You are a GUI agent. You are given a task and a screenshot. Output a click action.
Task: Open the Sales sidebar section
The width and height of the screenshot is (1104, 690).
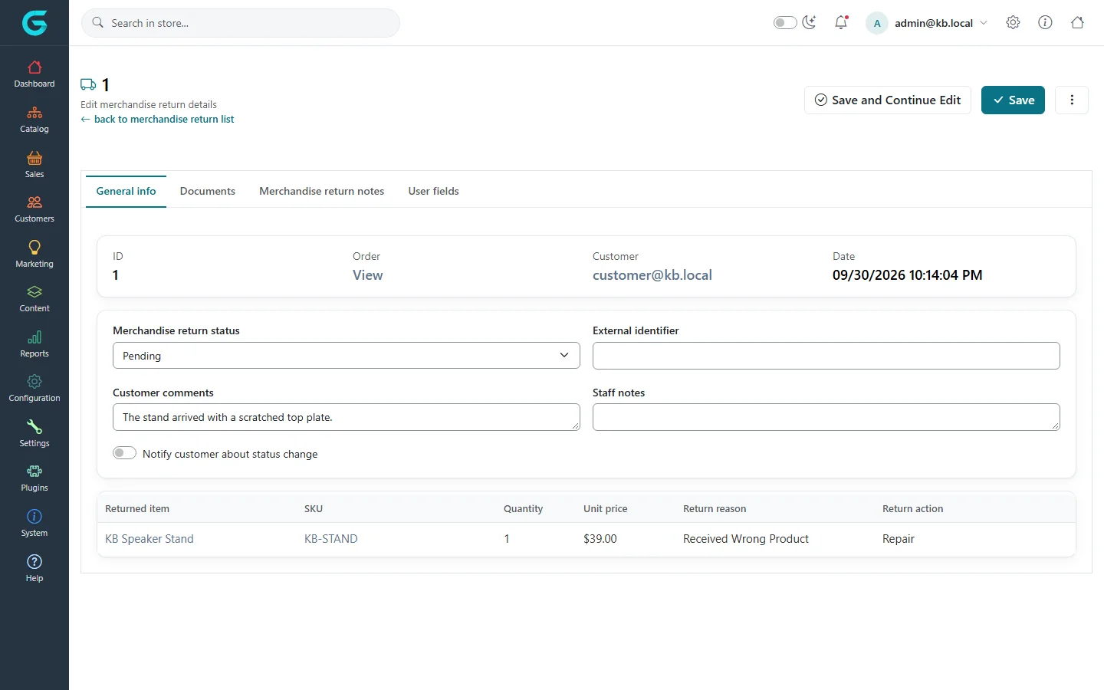pos(34,165)
